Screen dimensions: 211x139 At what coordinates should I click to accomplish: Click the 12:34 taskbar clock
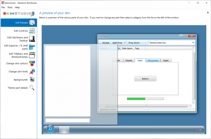click(198, 130)
